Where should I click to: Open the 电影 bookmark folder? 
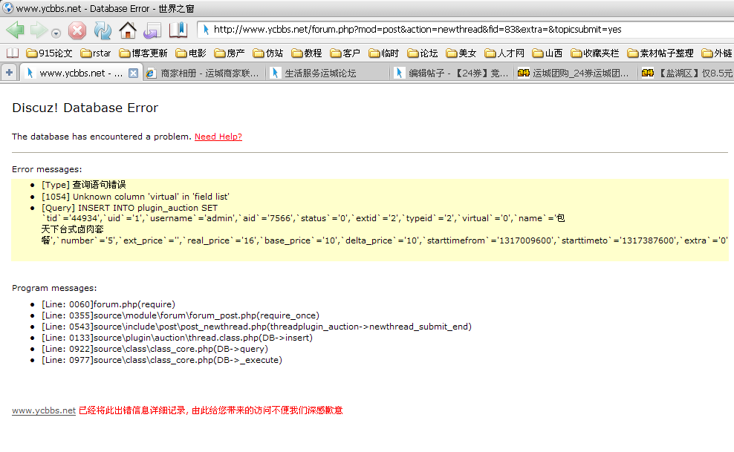pyautogui.click(x=191, y=53)
